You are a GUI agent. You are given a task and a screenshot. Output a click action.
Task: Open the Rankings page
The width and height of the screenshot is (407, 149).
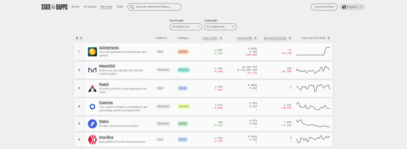[106, 7]
